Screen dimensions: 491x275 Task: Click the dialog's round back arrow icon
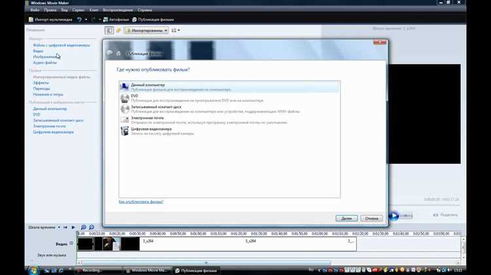click(x=109, y=54)
